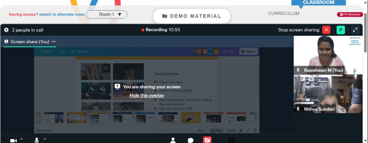Click the Recording 10:53 indicator
Screen dimensions: 368x143
pos(161,30)
